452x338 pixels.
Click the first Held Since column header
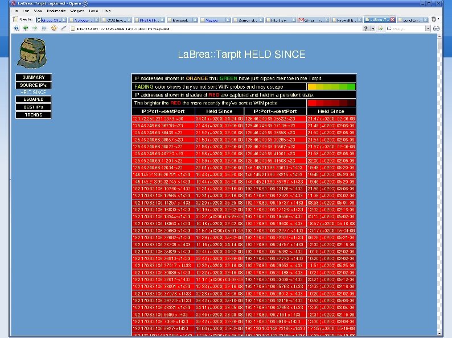tap(219, 111)
